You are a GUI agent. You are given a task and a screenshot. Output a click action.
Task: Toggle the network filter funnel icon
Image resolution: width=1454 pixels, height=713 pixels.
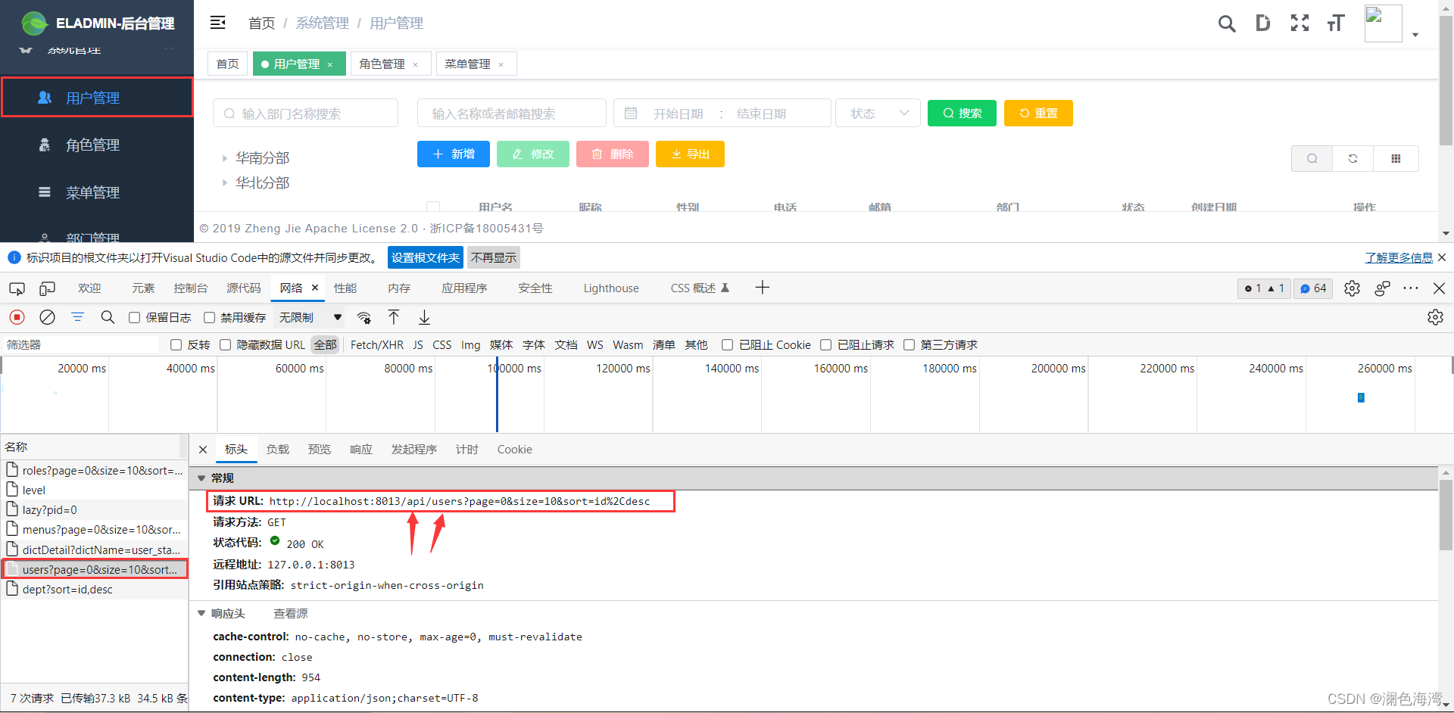pyautogui.click(x=77, y=317)
